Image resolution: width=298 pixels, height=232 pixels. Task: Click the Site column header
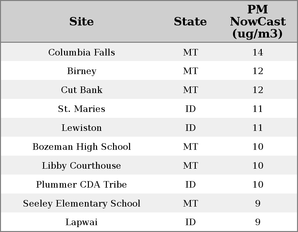coord(82,22)
